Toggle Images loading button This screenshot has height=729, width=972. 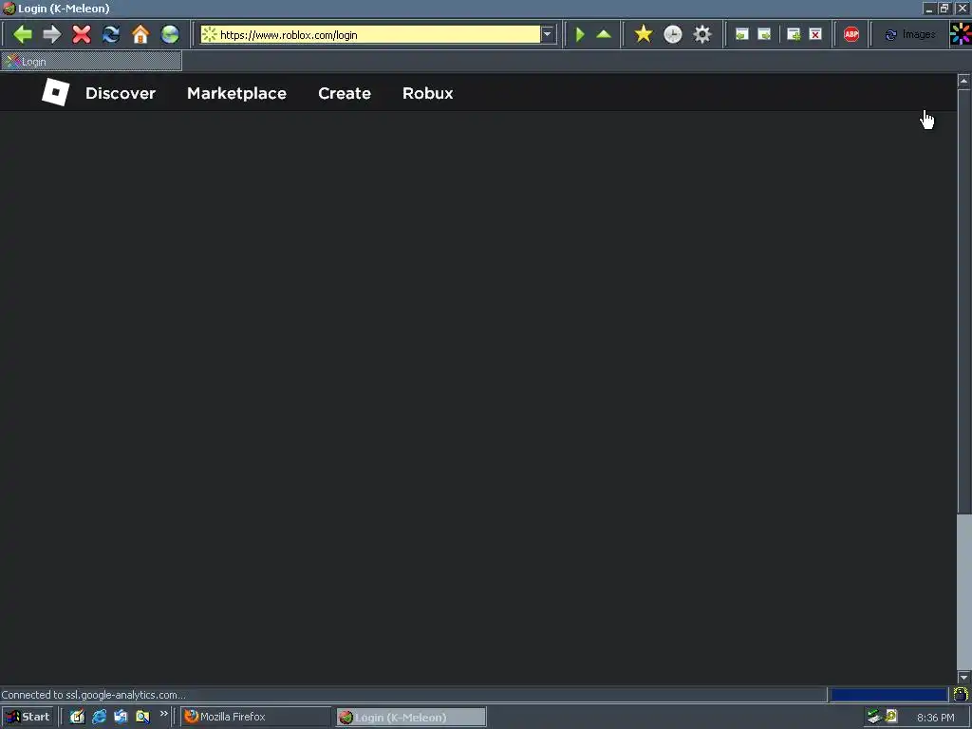point(910,35)
